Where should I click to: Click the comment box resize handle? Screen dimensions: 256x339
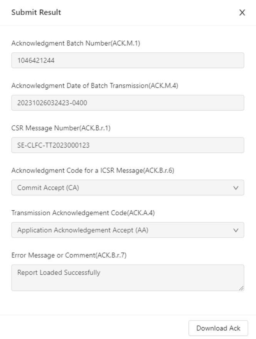[x=241, y=288]
